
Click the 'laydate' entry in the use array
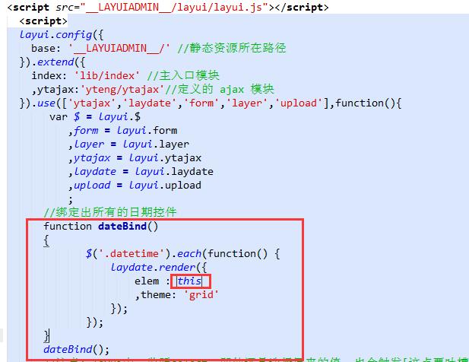pos(150,103)
